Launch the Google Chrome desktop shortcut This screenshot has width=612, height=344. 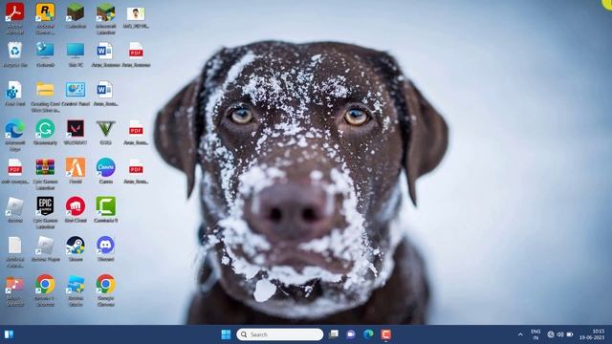coord(105,285)
